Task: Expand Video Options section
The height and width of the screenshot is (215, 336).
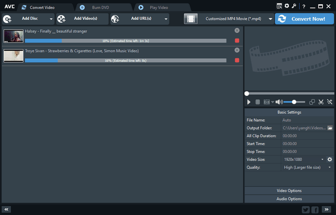Action: coord(289,191)
